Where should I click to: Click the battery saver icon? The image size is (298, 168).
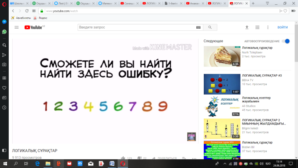click(293, 11)
